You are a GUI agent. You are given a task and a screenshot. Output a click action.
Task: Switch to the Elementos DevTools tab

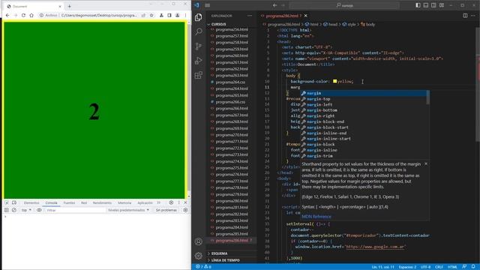click(31, 202)
